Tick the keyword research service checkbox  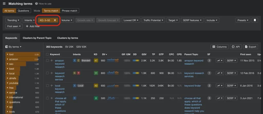point(47,73)
